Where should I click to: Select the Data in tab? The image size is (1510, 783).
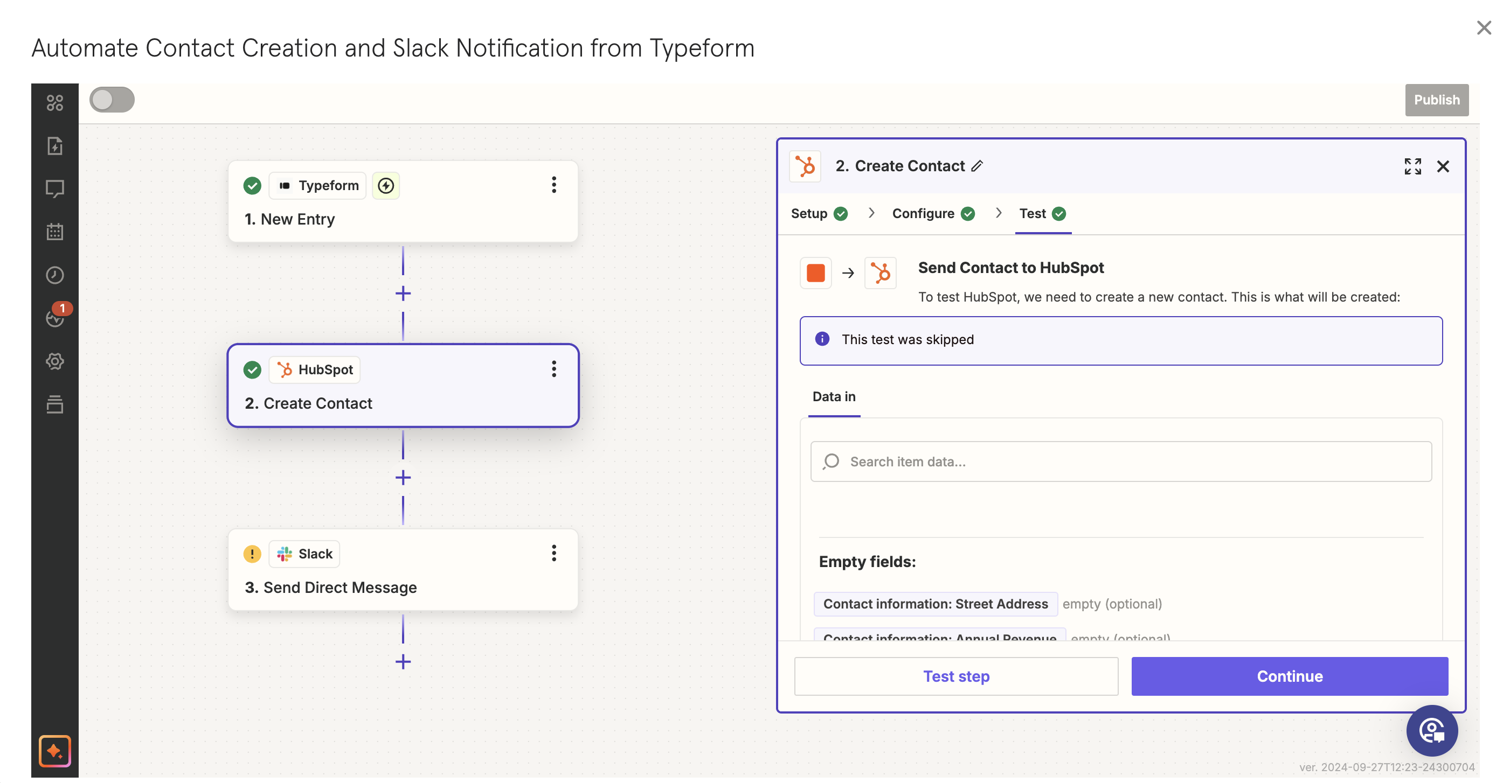tap(834, 396)
